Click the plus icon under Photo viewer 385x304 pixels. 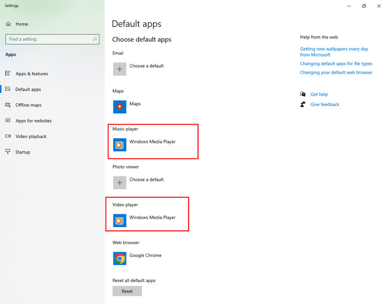119,183
